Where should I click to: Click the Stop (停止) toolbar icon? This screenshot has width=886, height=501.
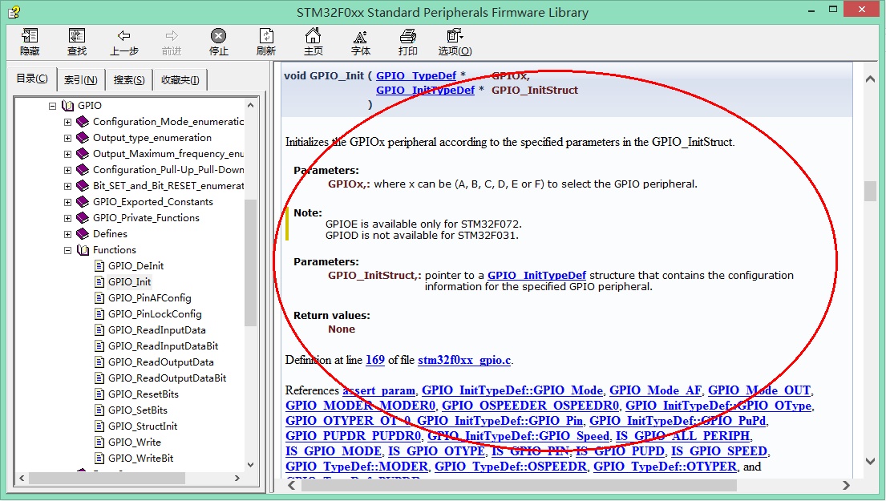(x=219, y=36)
